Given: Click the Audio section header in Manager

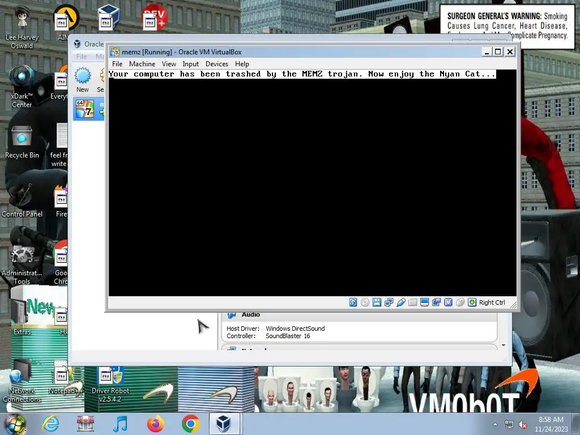Looking at the screenshot, I should click(x=250, y=314).
